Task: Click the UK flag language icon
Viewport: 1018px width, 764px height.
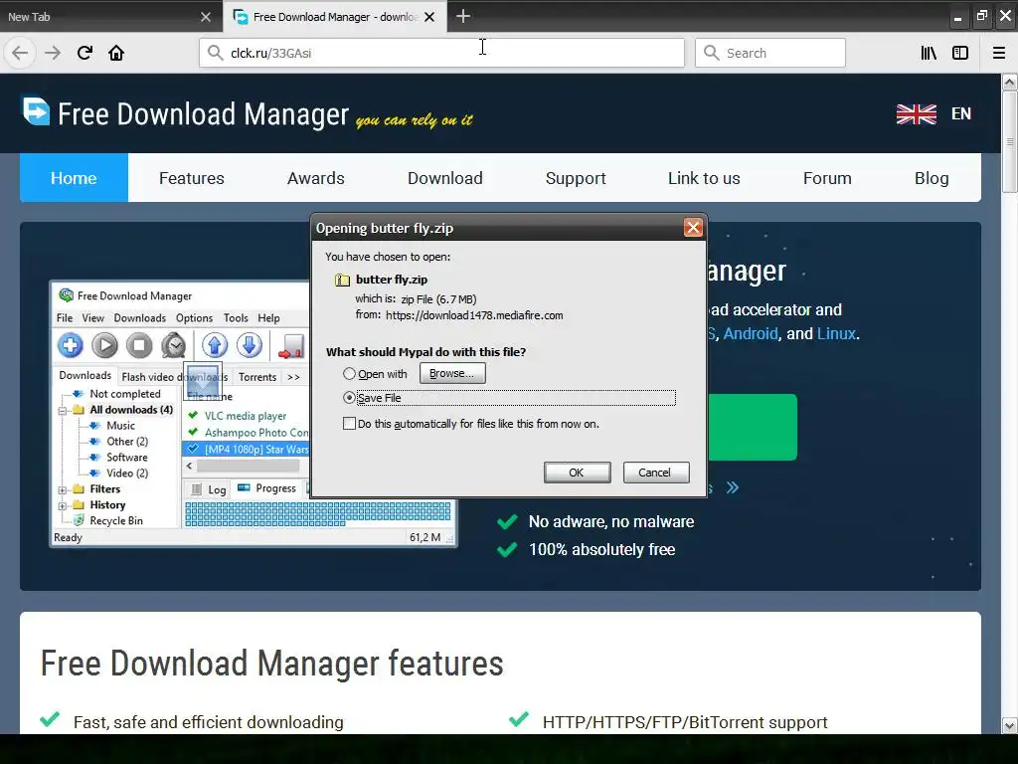Action: click(x=916, y=113)
